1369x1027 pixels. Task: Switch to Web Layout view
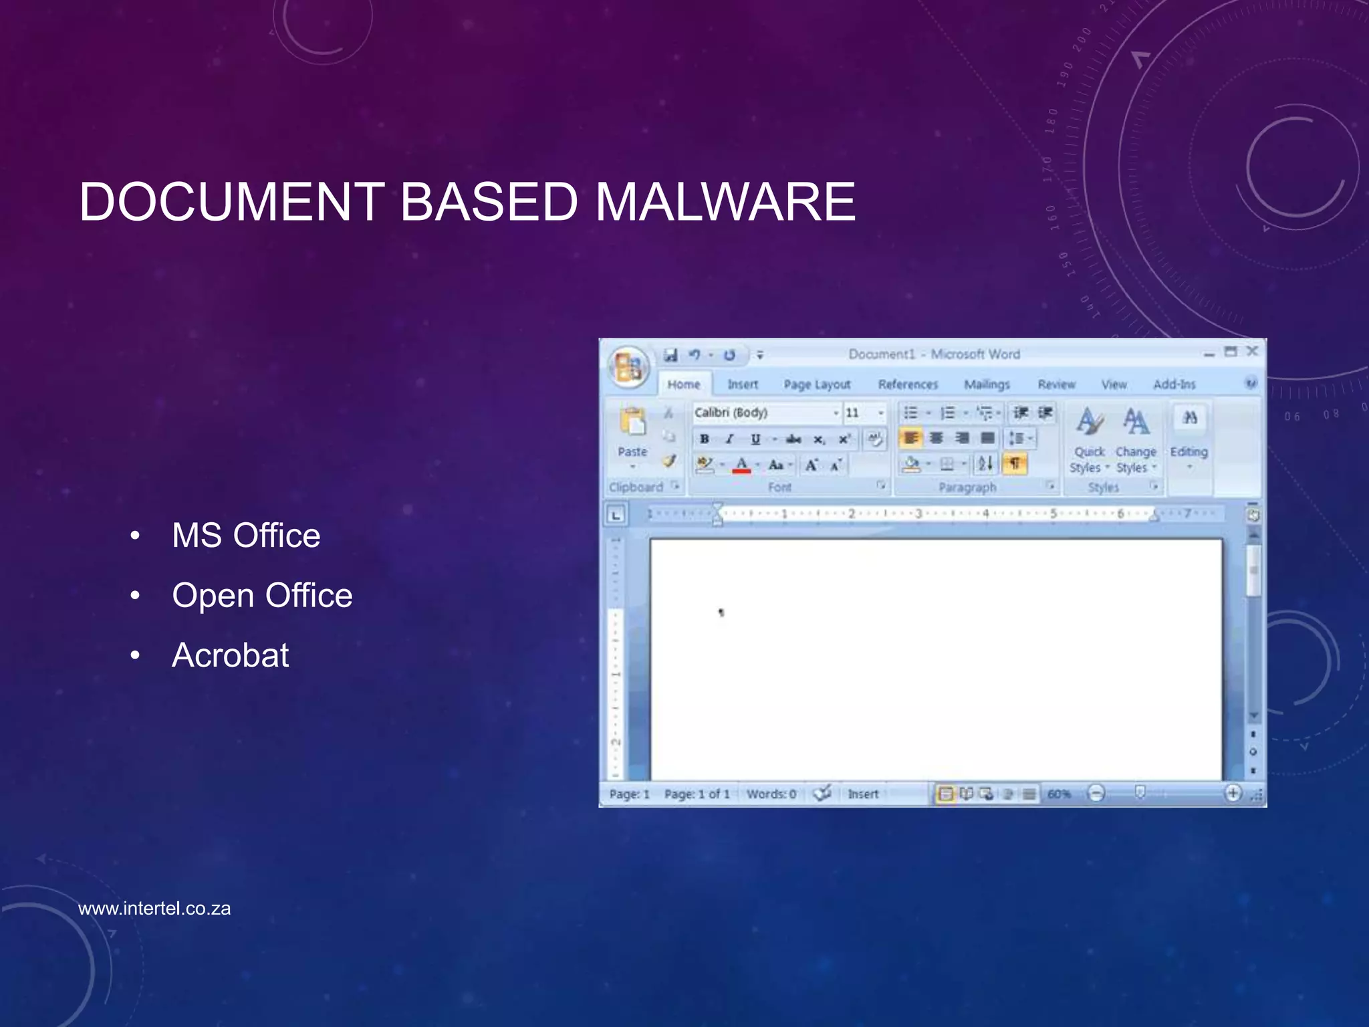tap(986, 794)
